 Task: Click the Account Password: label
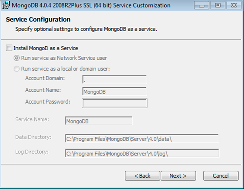click(48, 102)
